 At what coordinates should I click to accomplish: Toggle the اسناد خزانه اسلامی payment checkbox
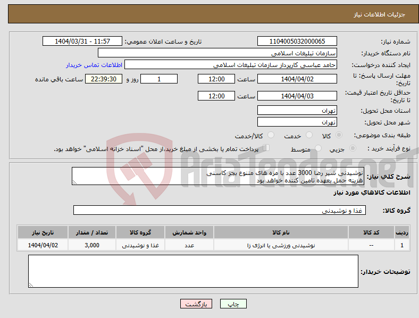coord(266,147)
